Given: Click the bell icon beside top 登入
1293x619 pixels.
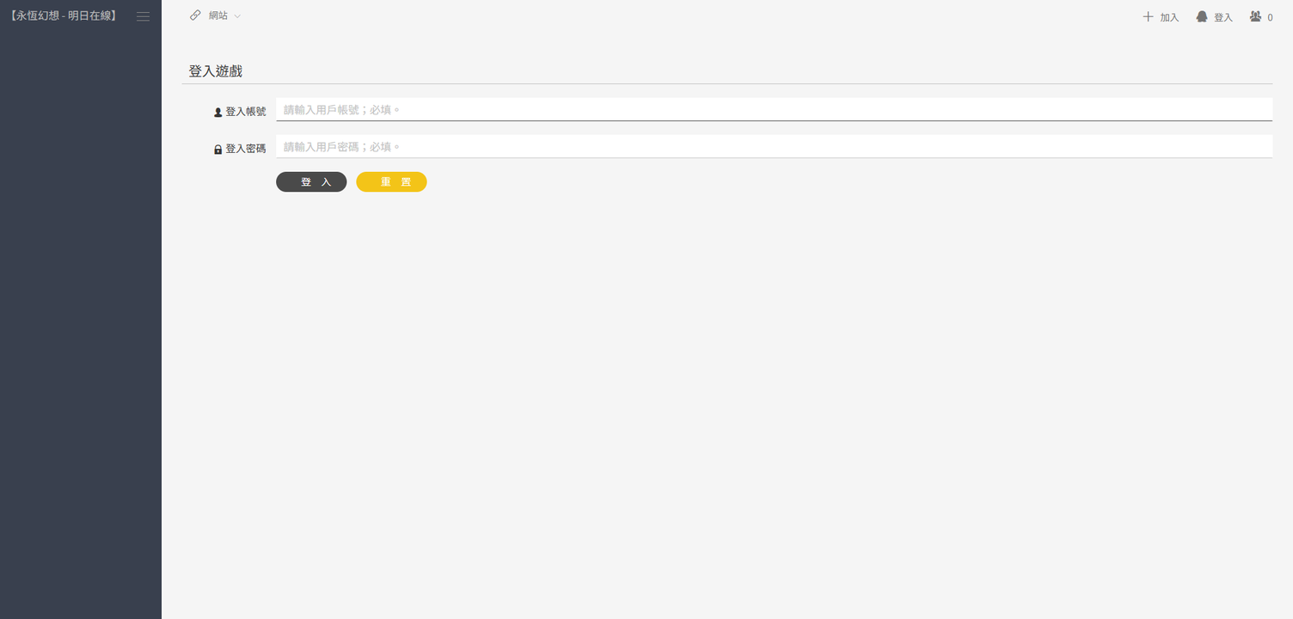Looking at the screenshot, I should [x=1202, y=16].
